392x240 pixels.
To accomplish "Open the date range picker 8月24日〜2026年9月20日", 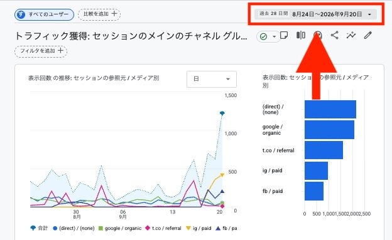I will (x=316, y=14).
